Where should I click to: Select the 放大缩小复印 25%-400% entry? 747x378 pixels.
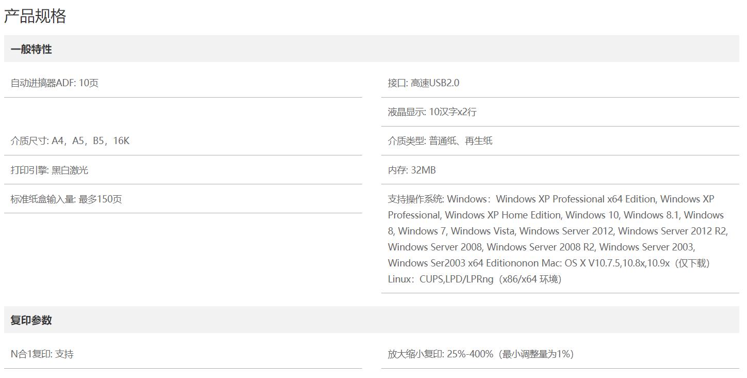coord(440,354)
